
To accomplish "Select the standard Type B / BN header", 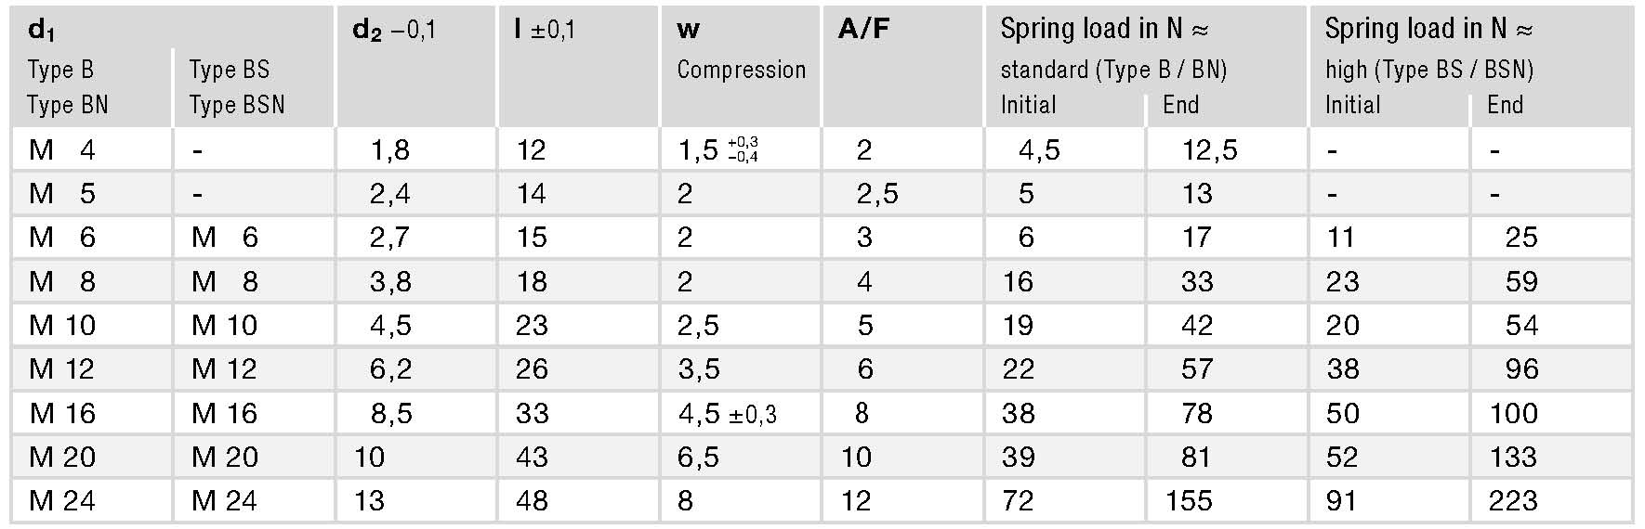I will tap(1113, 70).
